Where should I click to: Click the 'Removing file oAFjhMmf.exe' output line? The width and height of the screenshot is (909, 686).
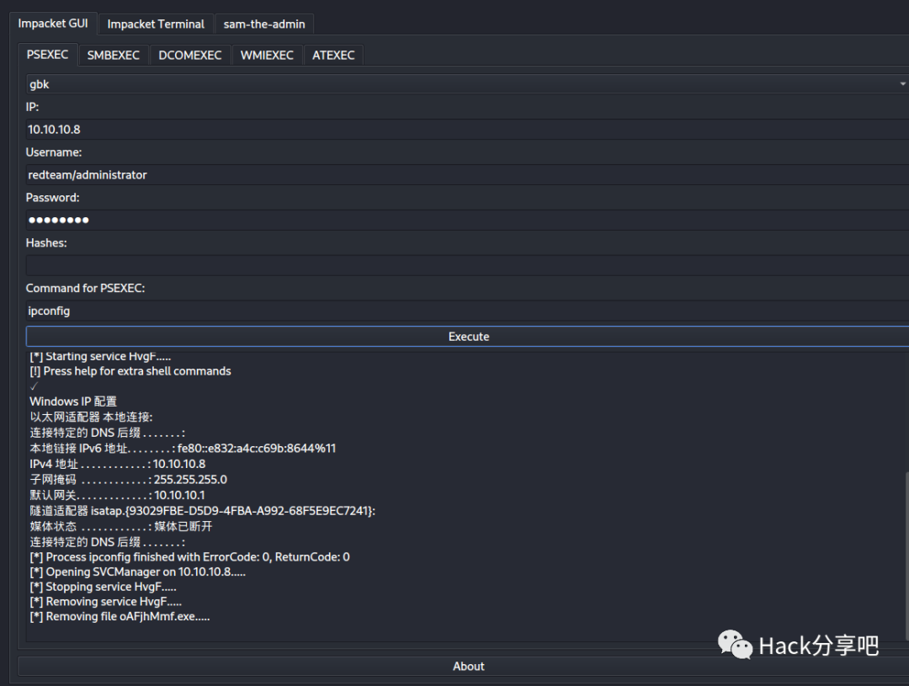tap(120, 617)
